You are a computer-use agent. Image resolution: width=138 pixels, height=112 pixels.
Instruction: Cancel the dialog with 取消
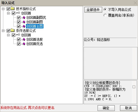(128, 108)
